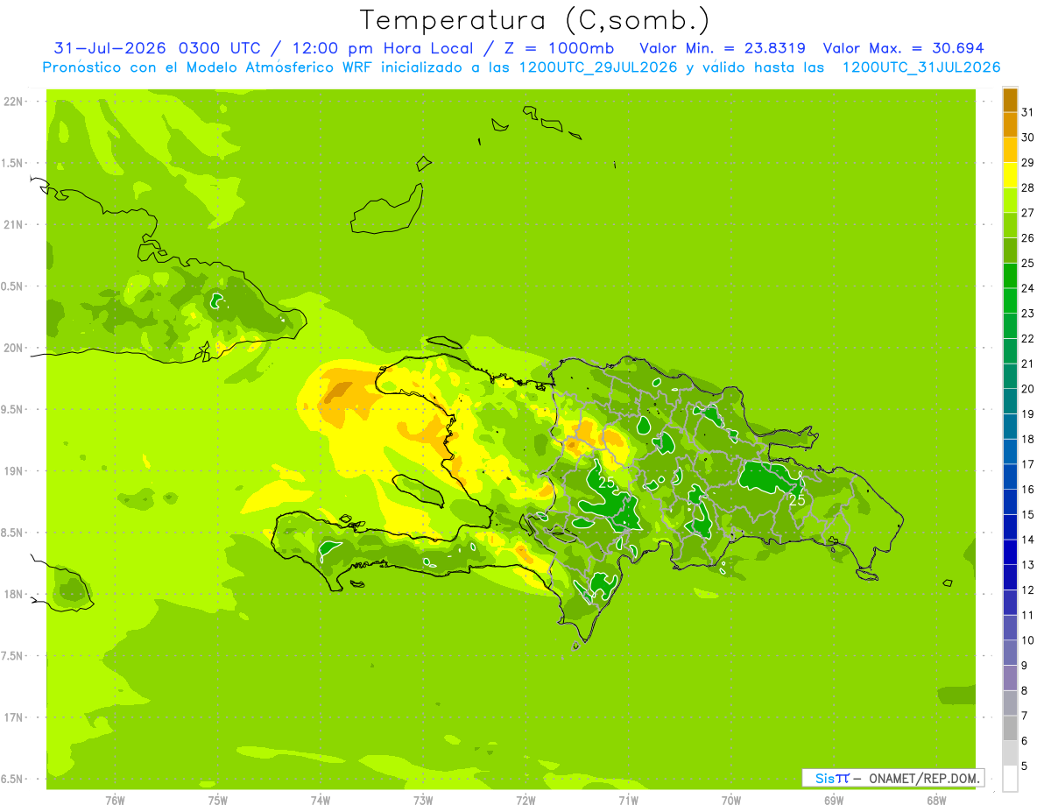Click the legend value "28"
The height and width of the screenshot is (812, 1051).
[x=1027, y=187]
